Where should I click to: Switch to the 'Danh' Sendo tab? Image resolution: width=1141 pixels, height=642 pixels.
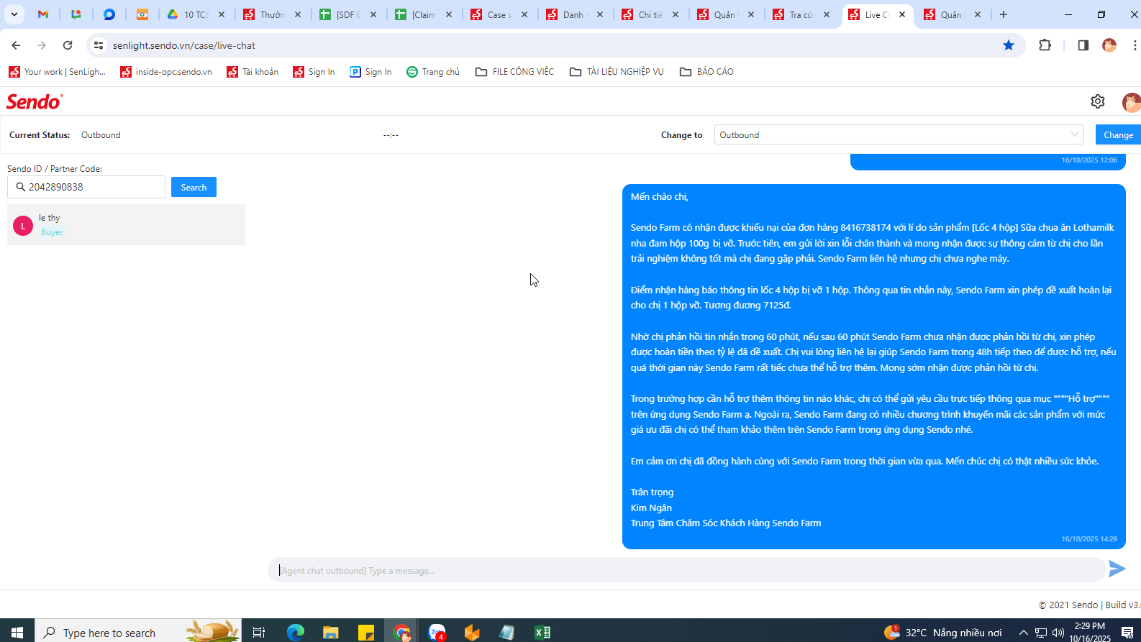tap(574, 14)
